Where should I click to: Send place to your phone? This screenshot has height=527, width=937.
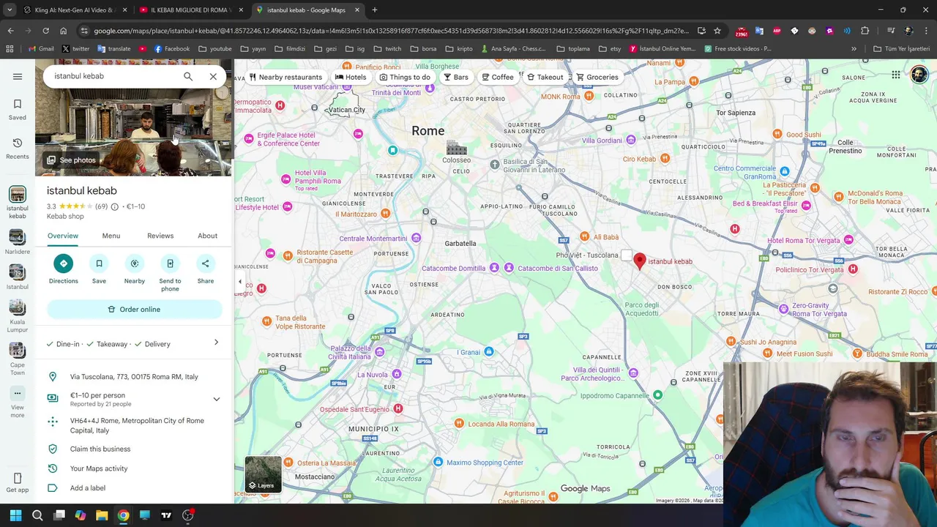click(170, 273)
